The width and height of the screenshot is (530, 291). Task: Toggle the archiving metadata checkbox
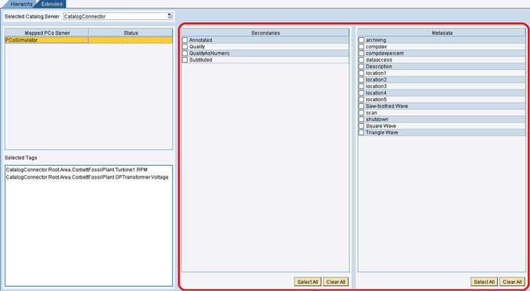pos(361,41)
